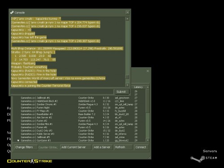The image size is (224, 168).
Task: Click the 'Kapucinko : >D' chat line
Action: point(21,30)
